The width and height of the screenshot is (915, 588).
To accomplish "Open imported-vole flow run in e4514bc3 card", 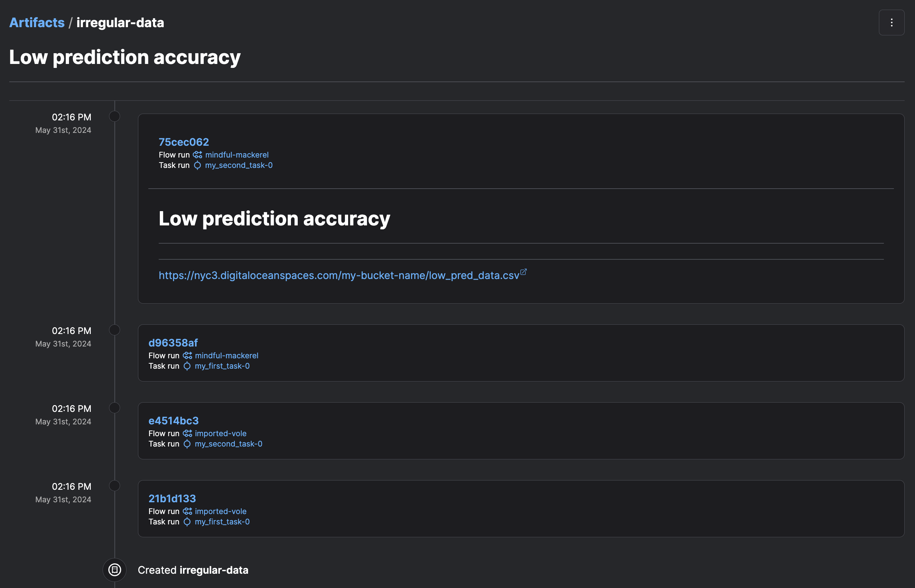I will pos(221,433).
